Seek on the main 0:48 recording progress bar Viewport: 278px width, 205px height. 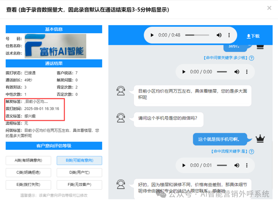click(197, 35)
